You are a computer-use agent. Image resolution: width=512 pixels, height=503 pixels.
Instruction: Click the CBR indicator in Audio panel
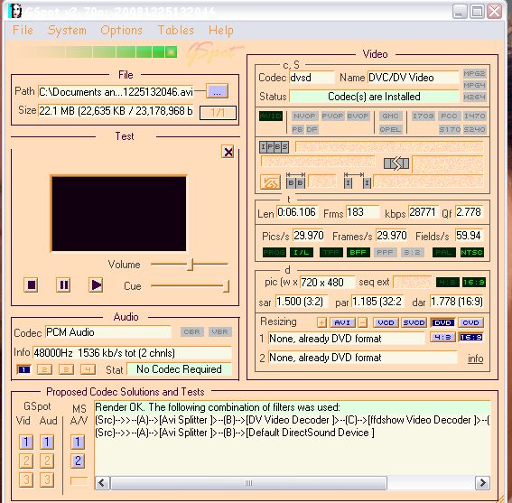pos(192,331)
